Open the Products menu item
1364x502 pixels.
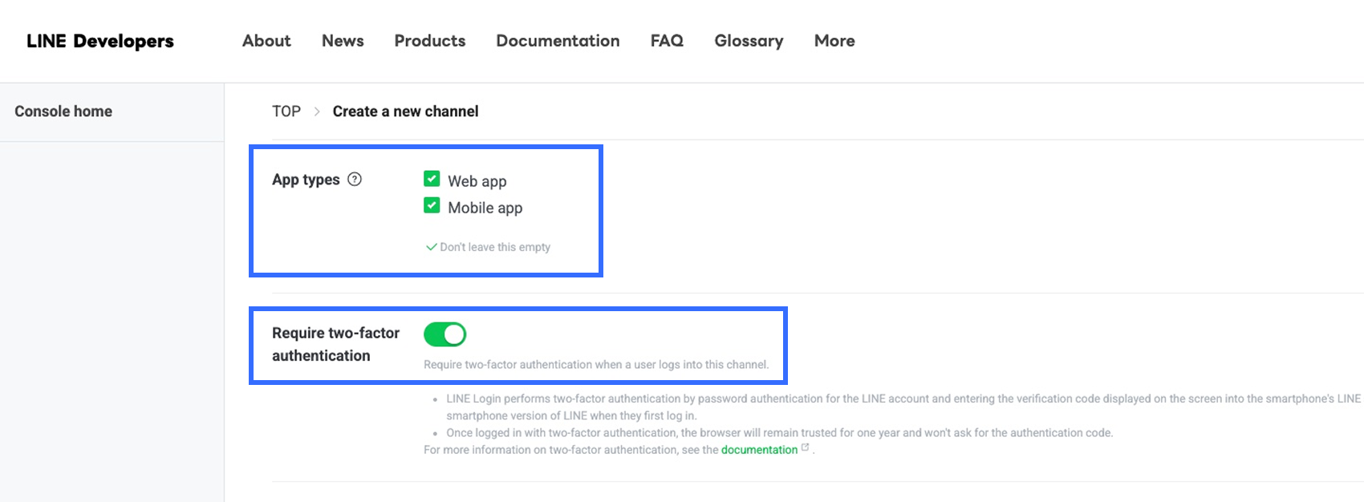click(x=430, y=41)
